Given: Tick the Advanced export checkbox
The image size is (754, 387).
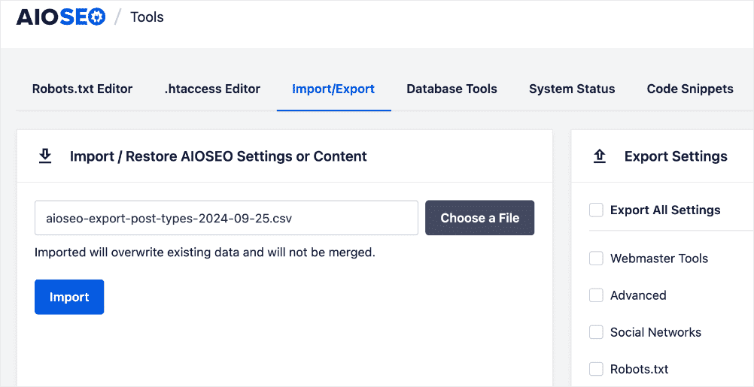Looking at the screenshot, I should point(596,295).
